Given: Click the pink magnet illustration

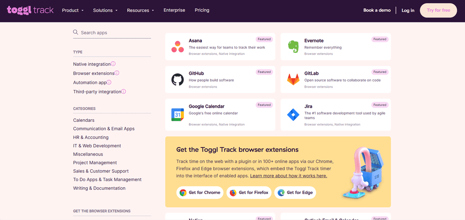Looking at the screenshot, I should pyautogui.click(x=362, y=173).
